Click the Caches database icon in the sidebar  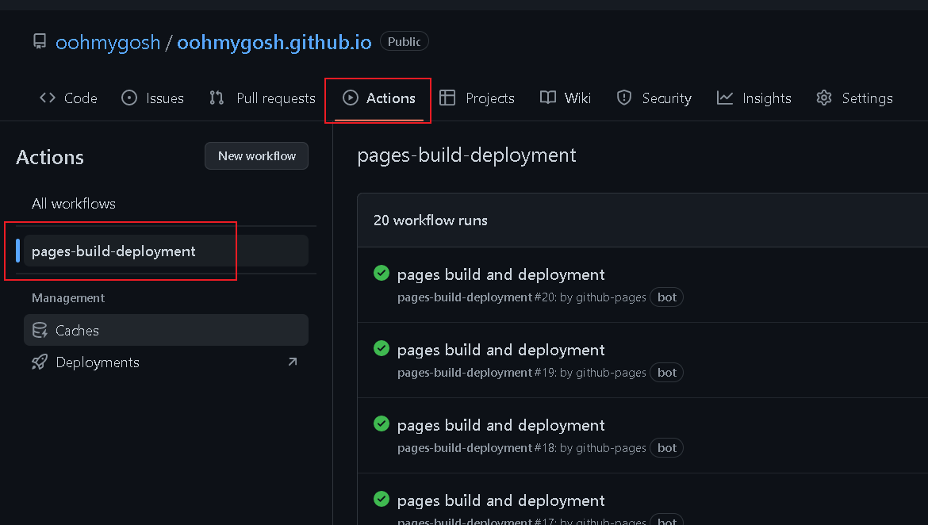point(40,330)
